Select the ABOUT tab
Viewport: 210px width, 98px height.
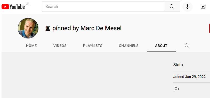pos(161,46)
